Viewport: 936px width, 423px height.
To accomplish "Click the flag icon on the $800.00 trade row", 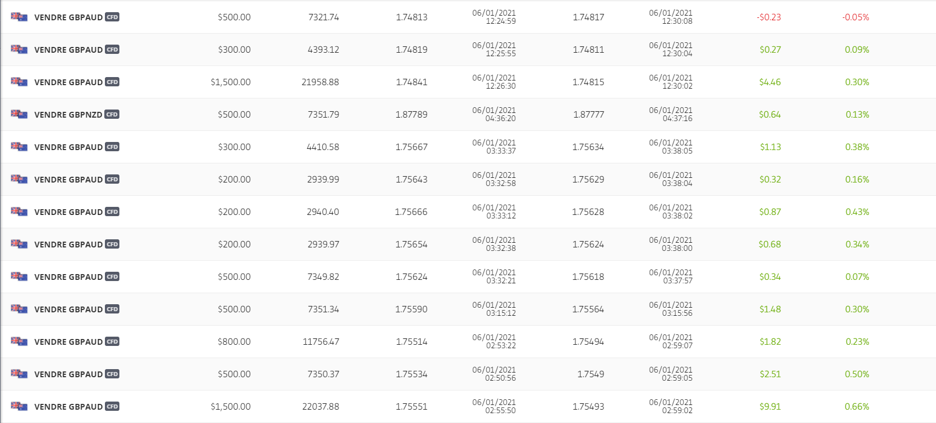I will coord(19,341).
